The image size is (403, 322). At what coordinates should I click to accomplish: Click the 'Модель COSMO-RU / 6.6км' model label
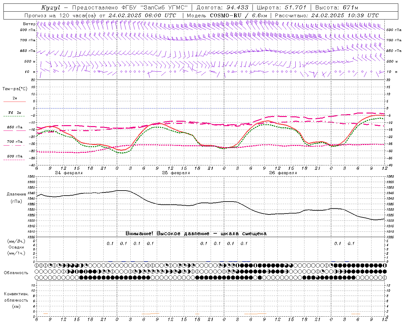click(227, 15)
